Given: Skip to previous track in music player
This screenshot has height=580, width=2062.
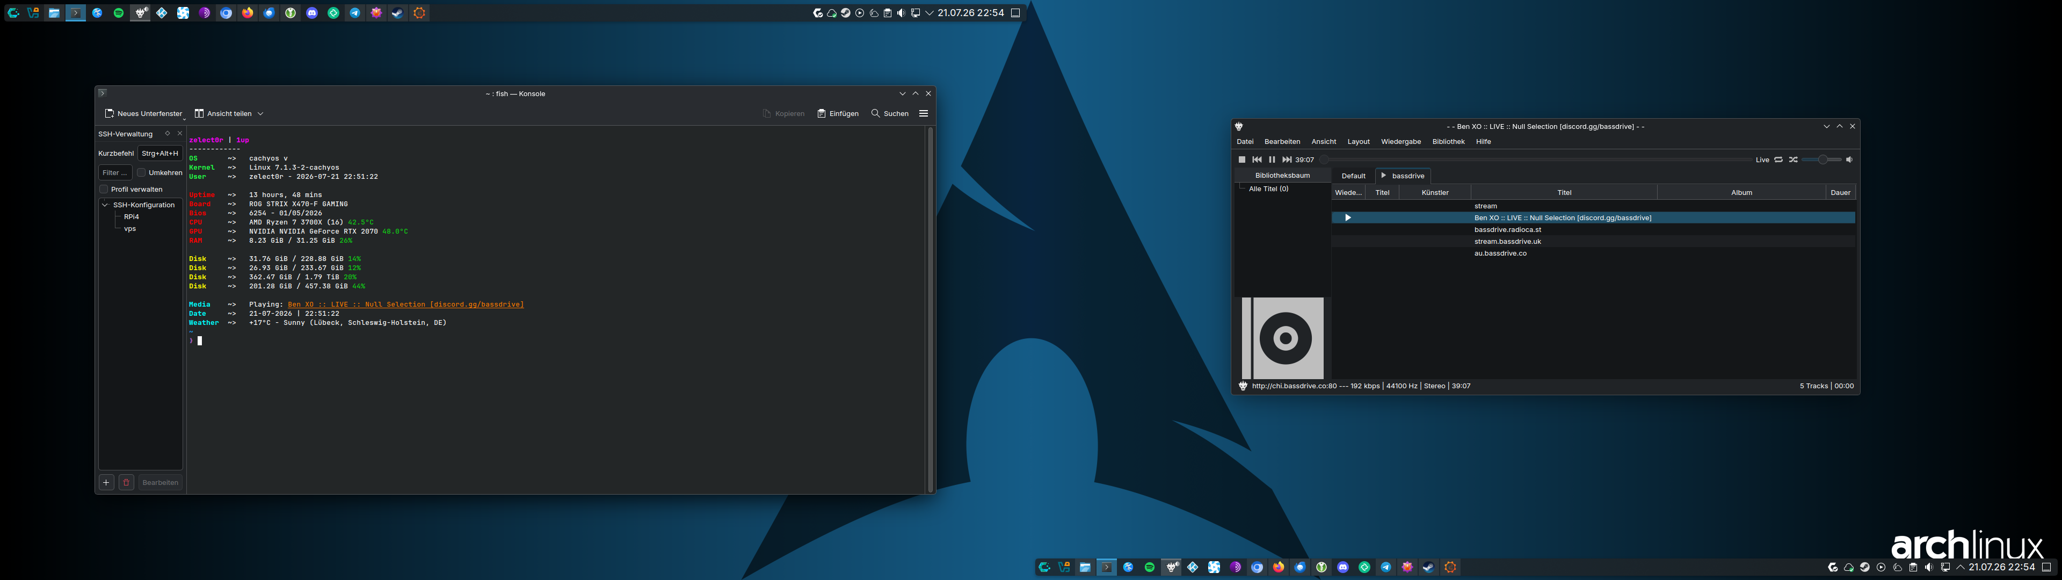Looking at the screenshot, I should [x=1257, y=160].
